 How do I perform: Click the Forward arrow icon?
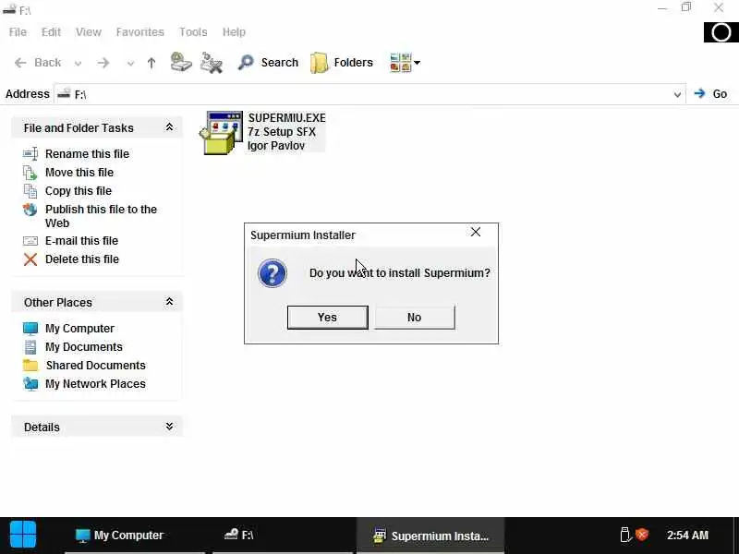click(x=103, y=63)
